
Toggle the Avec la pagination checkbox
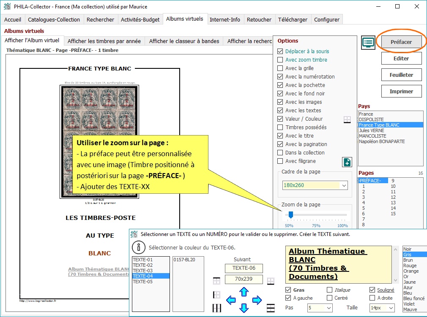point(280,144)
